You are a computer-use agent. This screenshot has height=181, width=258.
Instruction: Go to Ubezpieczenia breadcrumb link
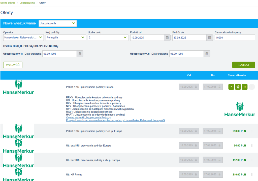(27, 3)
